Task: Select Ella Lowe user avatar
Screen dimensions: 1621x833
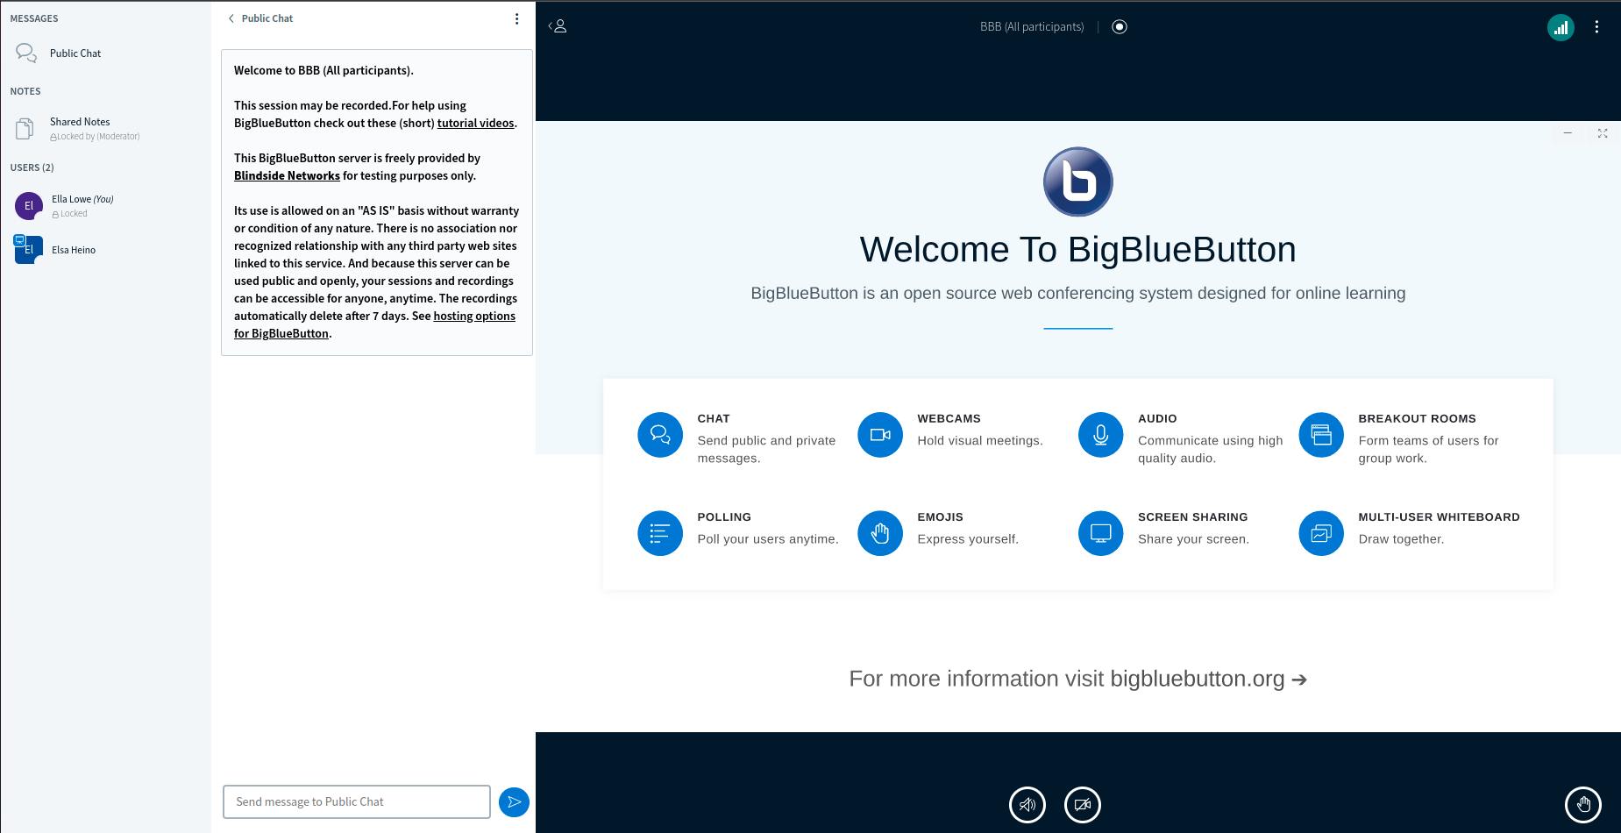Action: (x=29, y=206)
